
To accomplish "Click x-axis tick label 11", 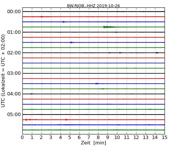I will point(127,138).
